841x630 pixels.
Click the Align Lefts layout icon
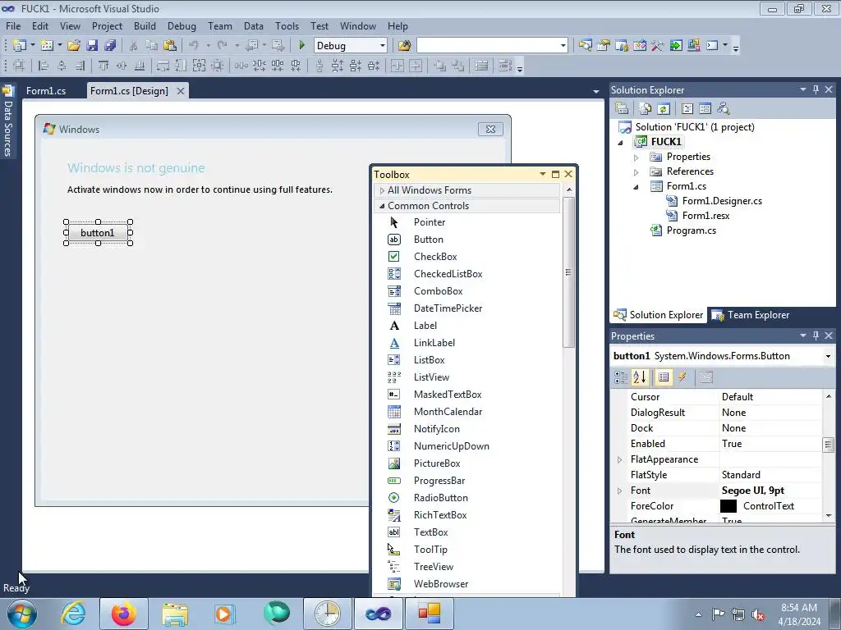point(44,66)
